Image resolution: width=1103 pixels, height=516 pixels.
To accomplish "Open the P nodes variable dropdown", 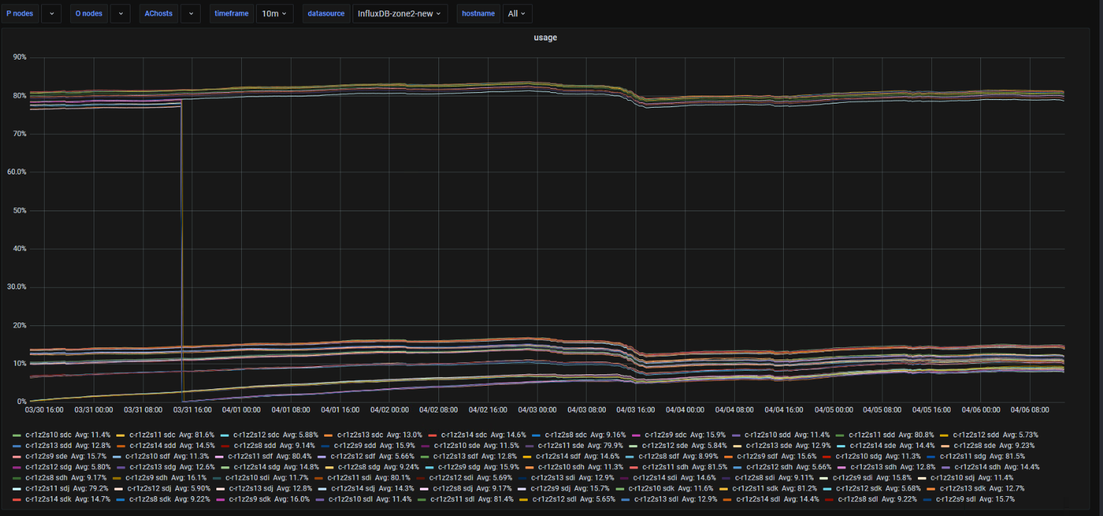I will pyautogui.click(x=52, y=13).
